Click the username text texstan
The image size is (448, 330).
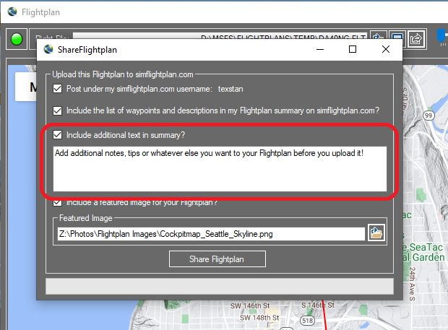click(231, 89)
